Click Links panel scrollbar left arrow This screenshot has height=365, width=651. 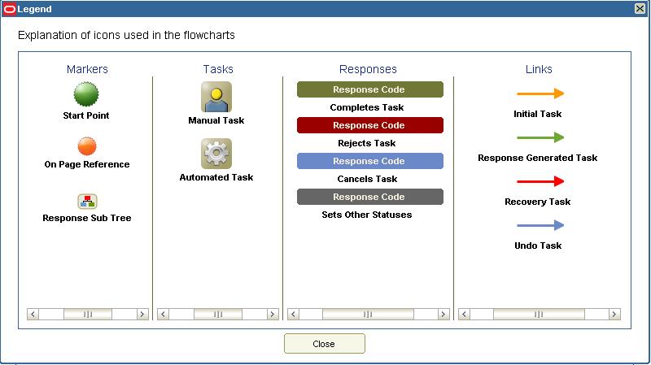pyautogui.click(x=464, y=314)
